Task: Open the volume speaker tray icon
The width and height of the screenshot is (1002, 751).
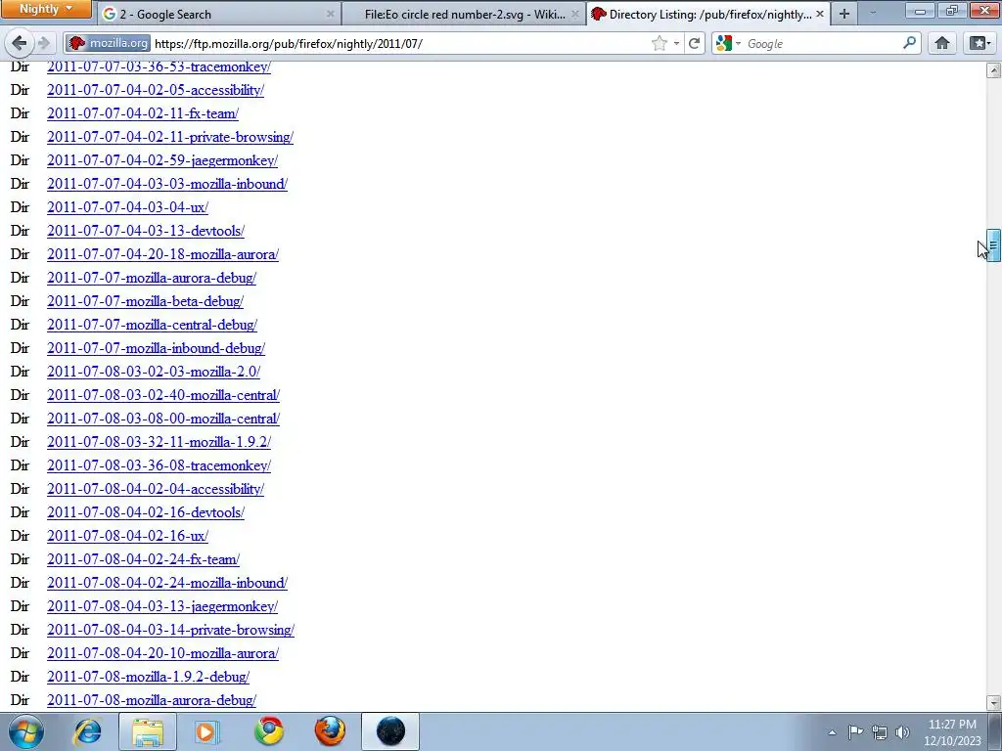Action: [902, 732]
